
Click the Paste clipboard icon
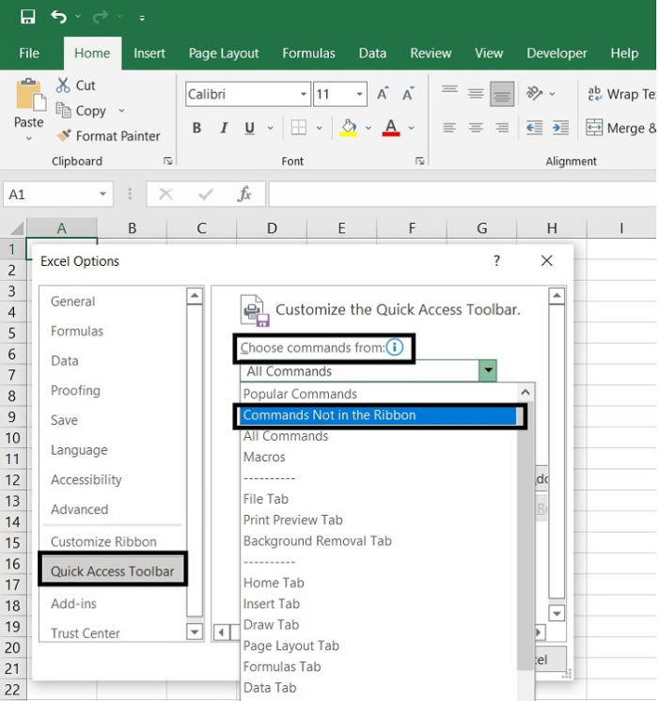point(29,96)
